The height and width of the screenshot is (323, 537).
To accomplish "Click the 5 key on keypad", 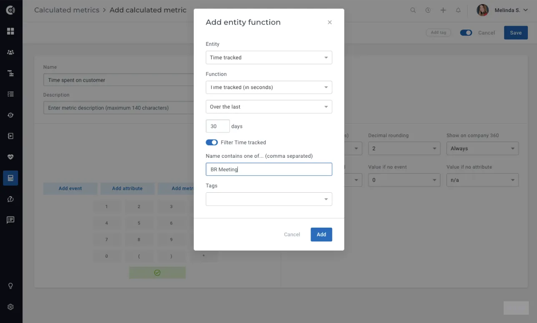I will [139, 223].
